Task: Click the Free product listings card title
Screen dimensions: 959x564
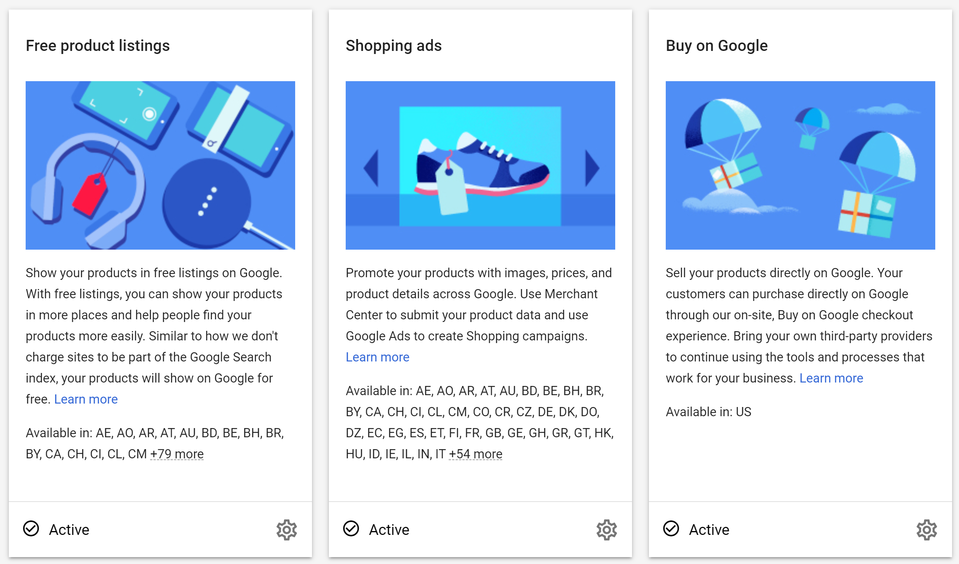Action: 98,46
